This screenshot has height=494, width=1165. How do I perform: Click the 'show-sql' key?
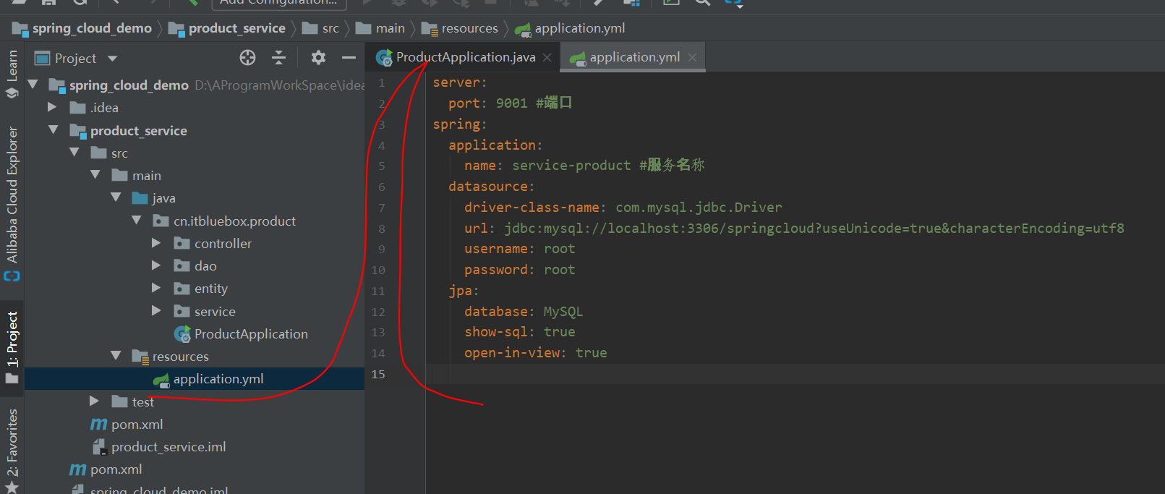point(496,332)
